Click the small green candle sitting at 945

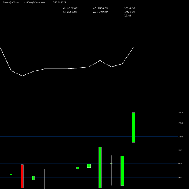tap(33, 178)
